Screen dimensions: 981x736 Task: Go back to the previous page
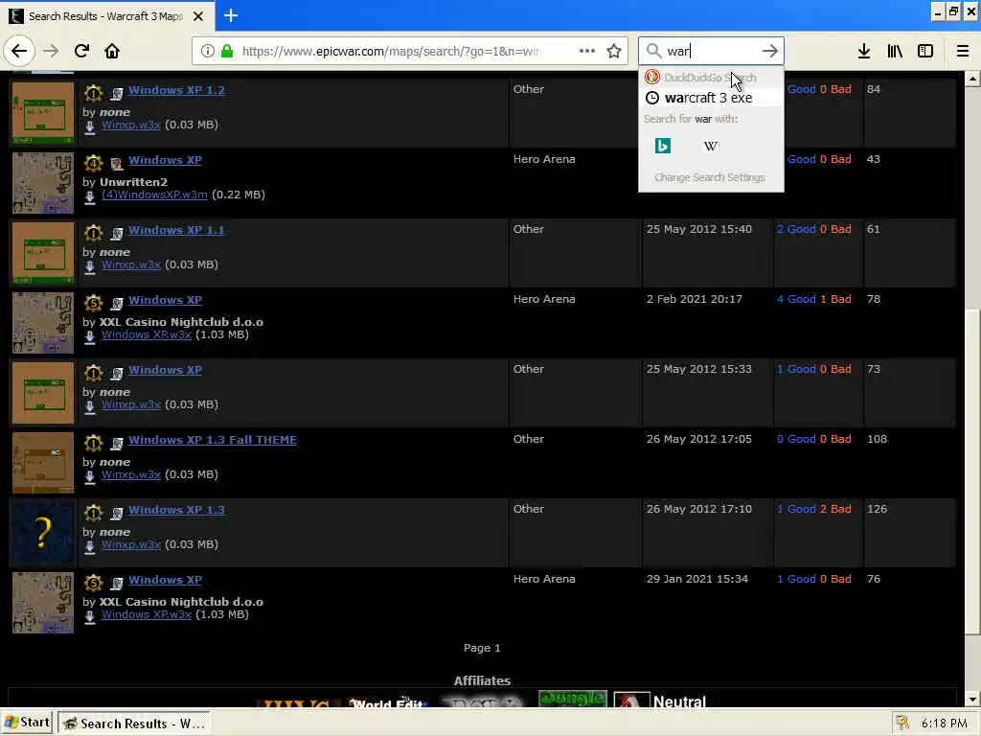click(19, 51)
